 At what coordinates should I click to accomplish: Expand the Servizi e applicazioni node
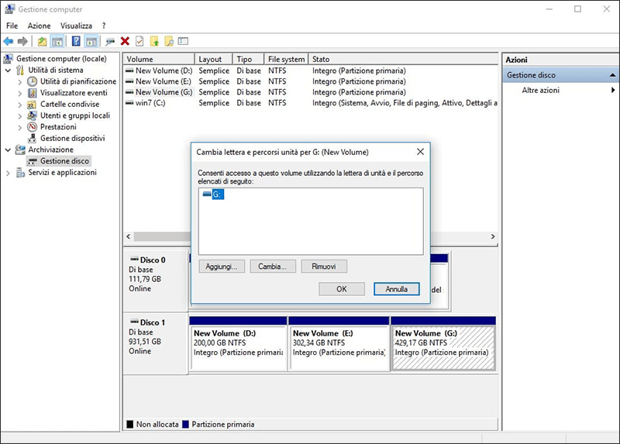pos(9,173)
